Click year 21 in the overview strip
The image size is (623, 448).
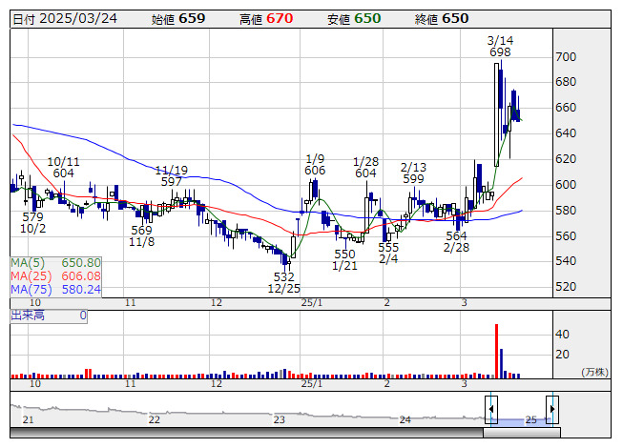tap(29, 419)
